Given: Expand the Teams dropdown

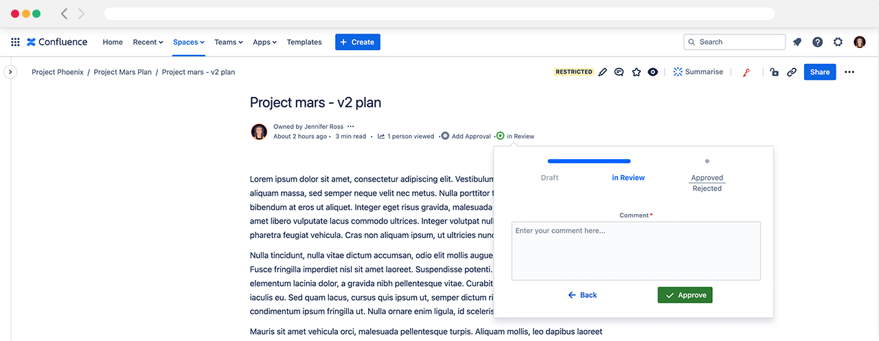Looking at the screenshot, I should point(228,42).
